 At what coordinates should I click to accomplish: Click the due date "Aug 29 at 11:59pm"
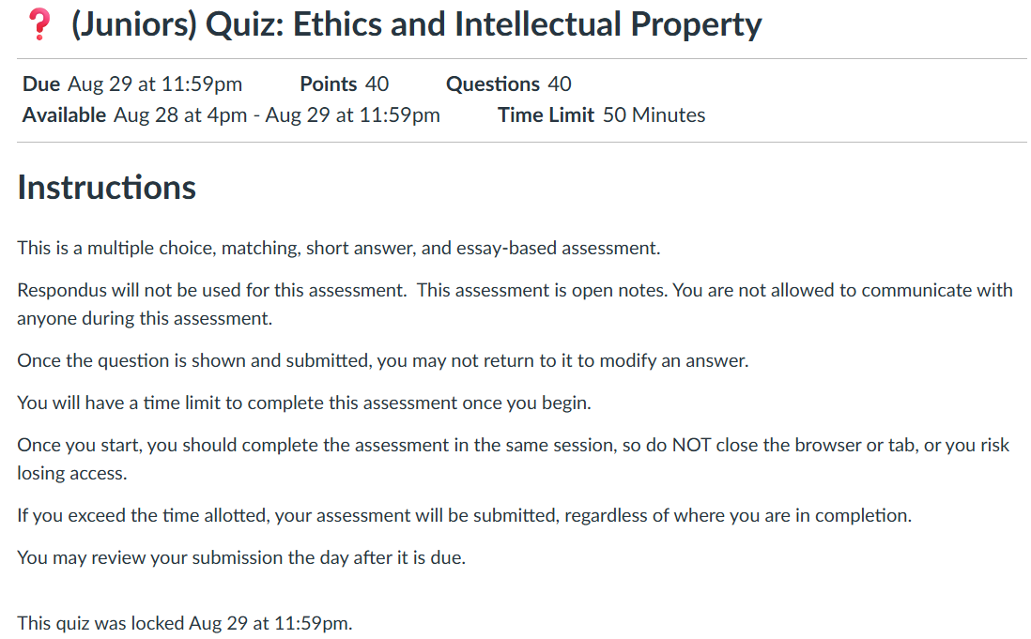coord(155,84)
